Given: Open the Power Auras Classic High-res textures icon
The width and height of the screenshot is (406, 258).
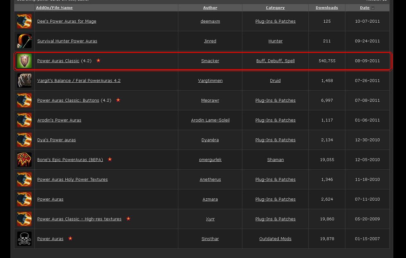Looking at the screenshot, I should pyautogui.click(x=24, y=219).
